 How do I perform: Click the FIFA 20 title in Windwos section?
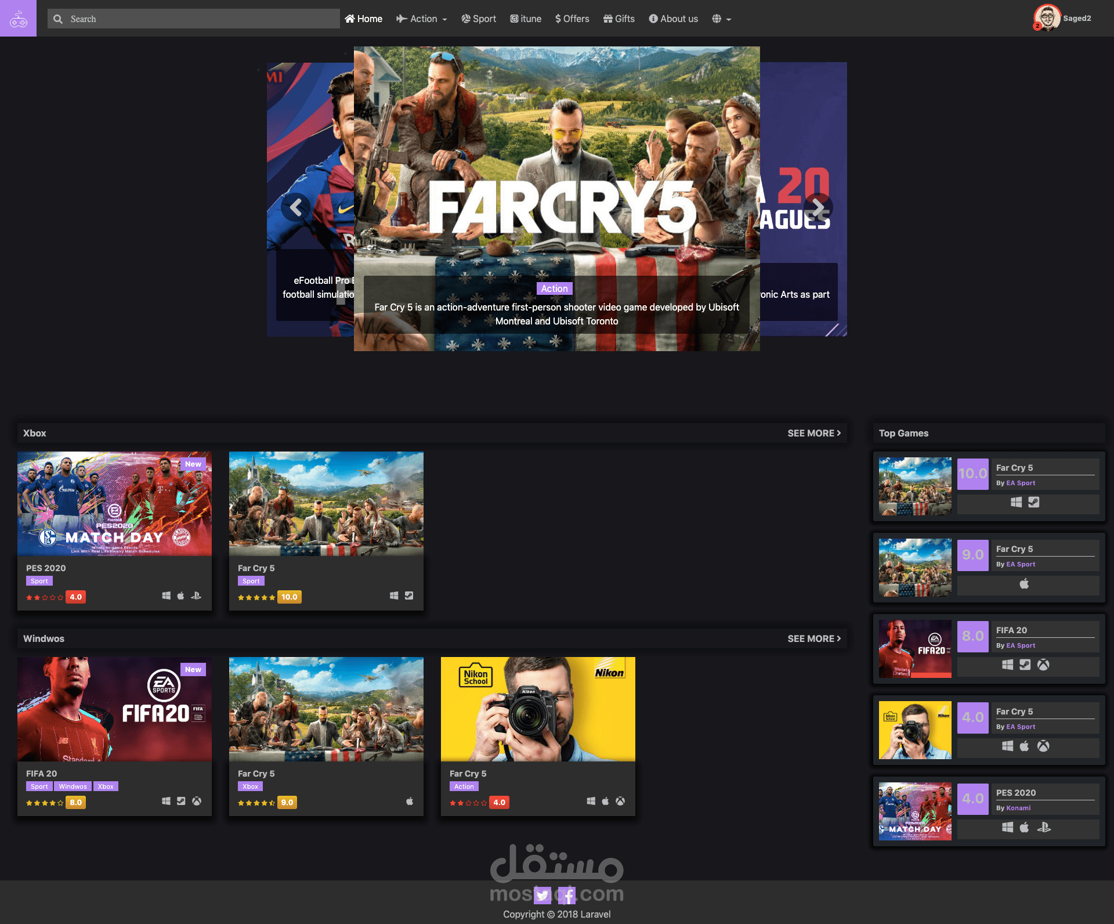pos(42,774)
